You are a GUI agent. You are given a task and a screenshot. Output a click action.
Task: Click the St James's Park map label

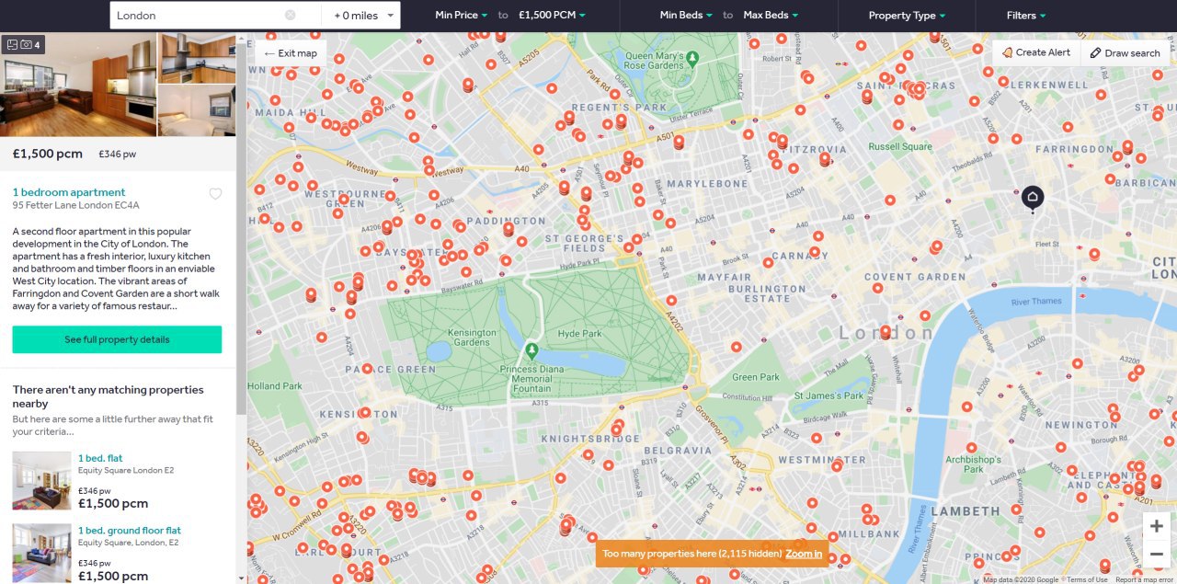pyautogui.click(x=829, y=396)
